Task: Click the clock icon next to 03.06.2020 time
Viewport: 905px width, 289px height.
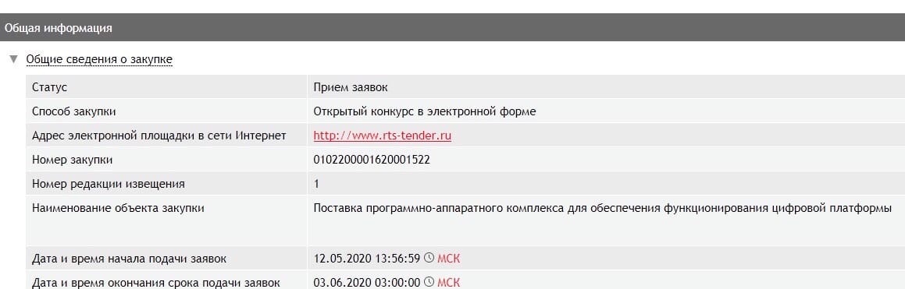Action: tap(429, 282)
